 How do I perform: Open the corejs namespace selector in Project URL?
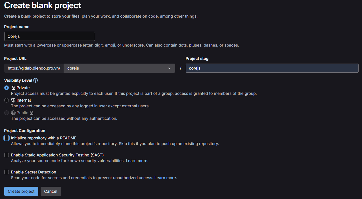pos(119,68)
